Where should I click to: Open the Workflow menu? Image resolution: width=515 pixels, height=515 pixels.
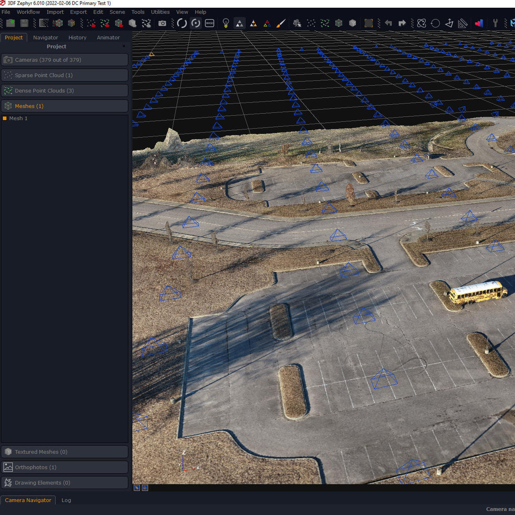28,12
